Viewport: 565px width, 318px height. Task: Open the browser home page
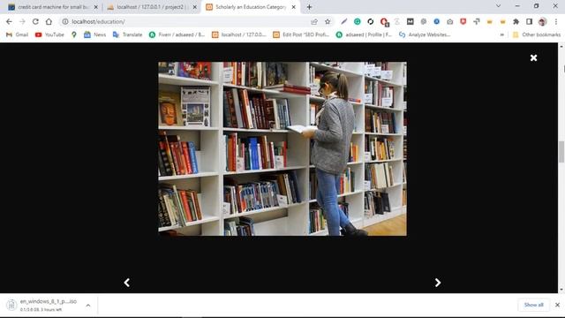click(49, 21)
